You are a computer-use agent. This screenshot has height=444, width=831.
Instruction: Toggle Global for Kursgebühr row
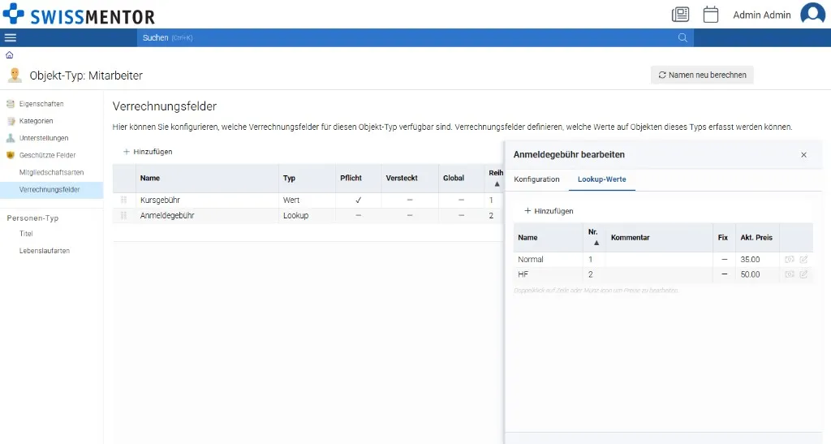coord(461,200)
